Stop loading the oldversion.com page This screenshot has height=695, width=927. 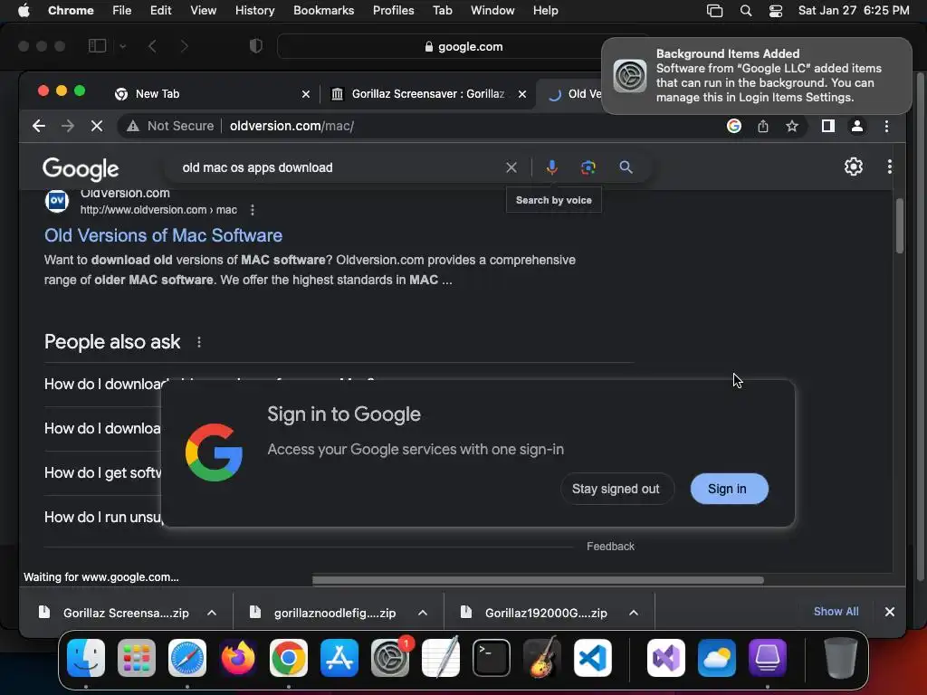97,126
